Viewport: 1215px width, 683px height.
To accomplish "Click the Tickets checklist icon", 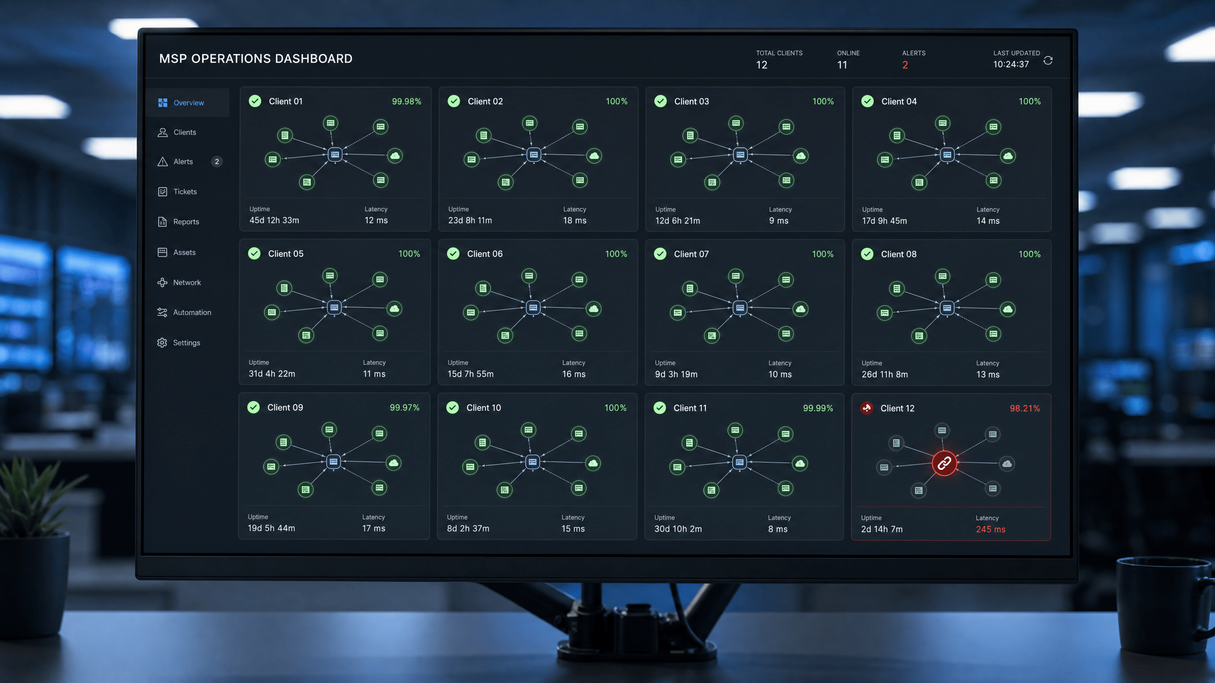I will [x=163, y=192].
